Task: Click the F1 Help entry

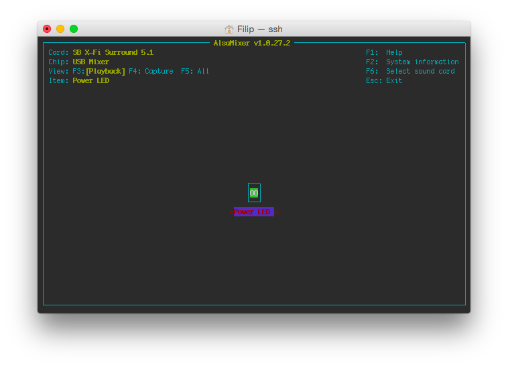Action: click(x=384, y=52)
